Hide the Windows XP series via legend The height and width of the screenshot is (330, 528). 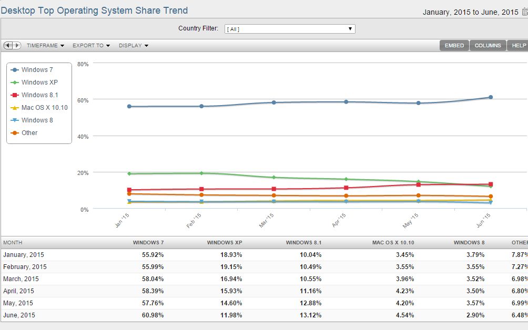(39, 82)
